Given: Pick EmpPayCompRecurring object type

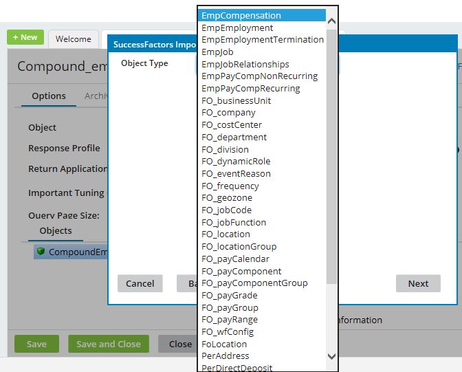Looking at the screenshot, I should (262, 89).
